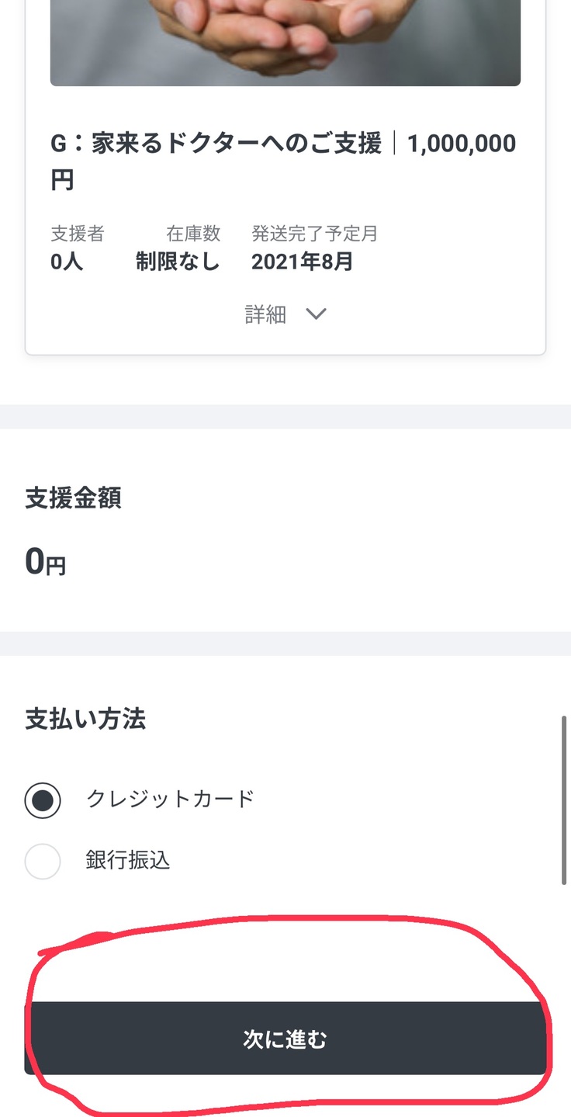Image resolution: width=571 pixels, height=1117 pixels.
Task: Click the vertical scrollbar handle
Action: coord(564,800)
